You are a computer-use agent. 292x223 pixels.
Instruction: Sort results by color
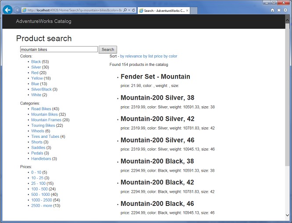[171, 56]
